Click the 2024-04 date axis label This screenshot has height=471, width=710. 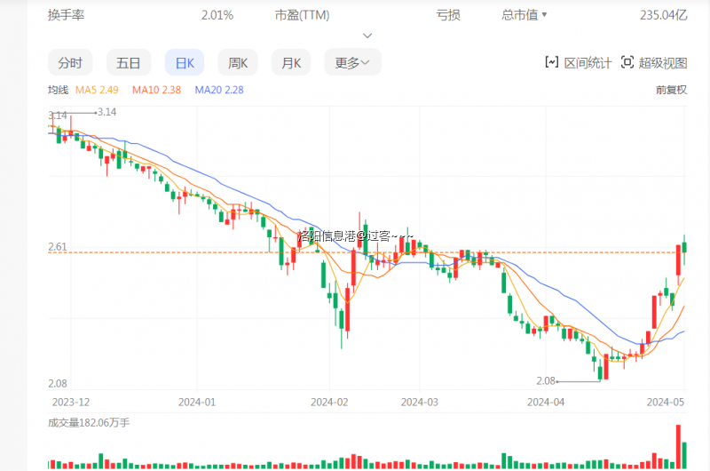(x=546, y=402)
